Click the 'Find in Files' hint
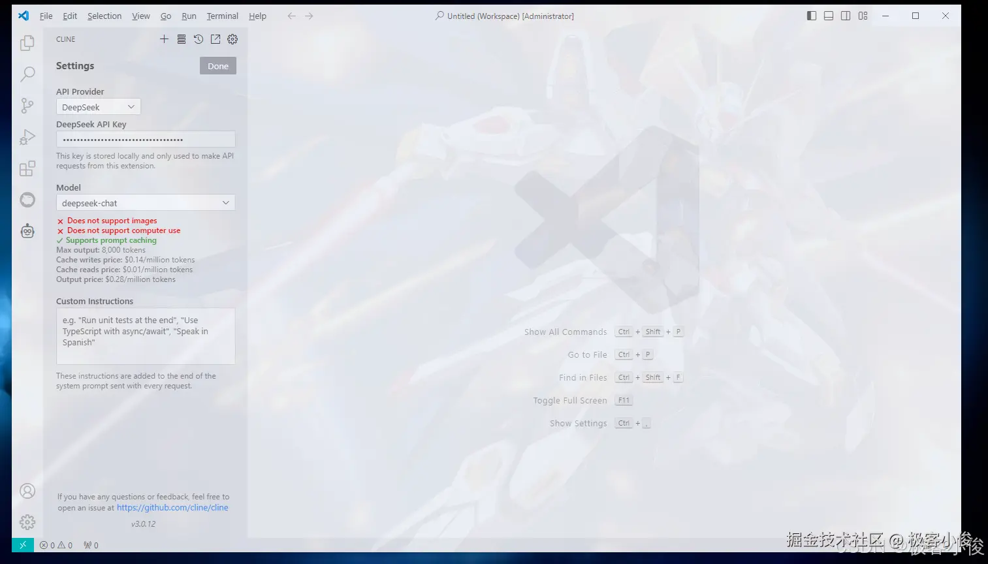 pos(582,377)
